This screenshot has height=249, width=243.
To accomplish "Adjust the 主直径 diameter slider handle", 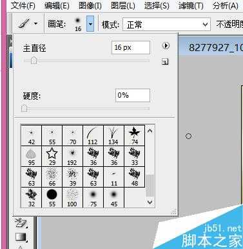I will (34, 60).
